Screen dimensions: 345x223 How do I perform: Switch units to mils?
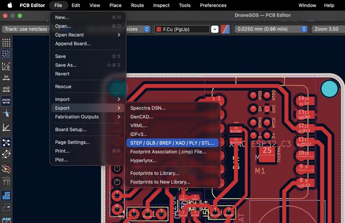point(6,89)
